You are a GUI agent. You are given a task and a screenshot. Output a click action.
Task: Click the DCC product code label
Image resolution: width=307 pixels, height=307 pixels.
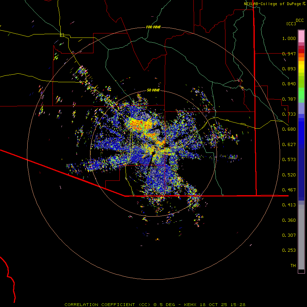pos(300,20)
